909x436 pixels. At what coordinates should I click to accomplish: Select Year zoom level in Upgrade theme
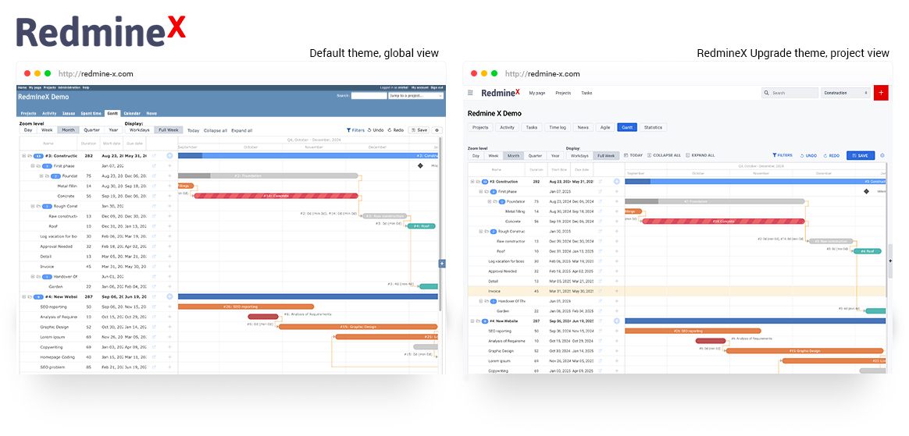555,156
